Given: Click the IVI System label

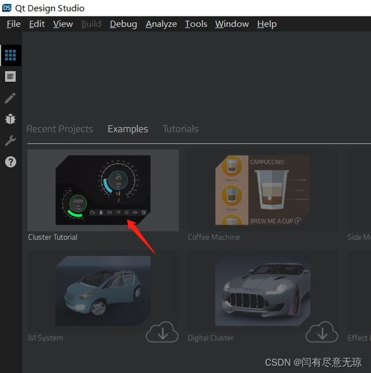Looking at the screenshot, I should click(46, 338).
